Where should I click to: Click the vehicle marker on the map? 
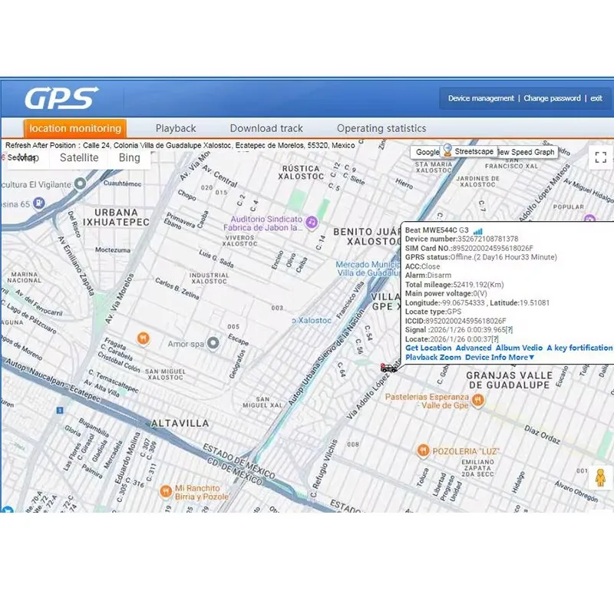pyautogui.click(x=388, y=368)
